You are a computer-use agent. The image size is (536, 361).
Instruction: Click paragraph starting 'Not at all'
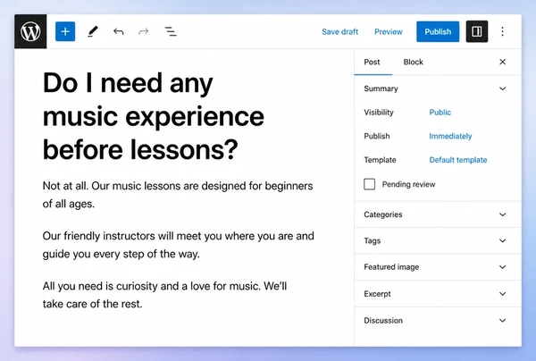click(x=178, y=195)
